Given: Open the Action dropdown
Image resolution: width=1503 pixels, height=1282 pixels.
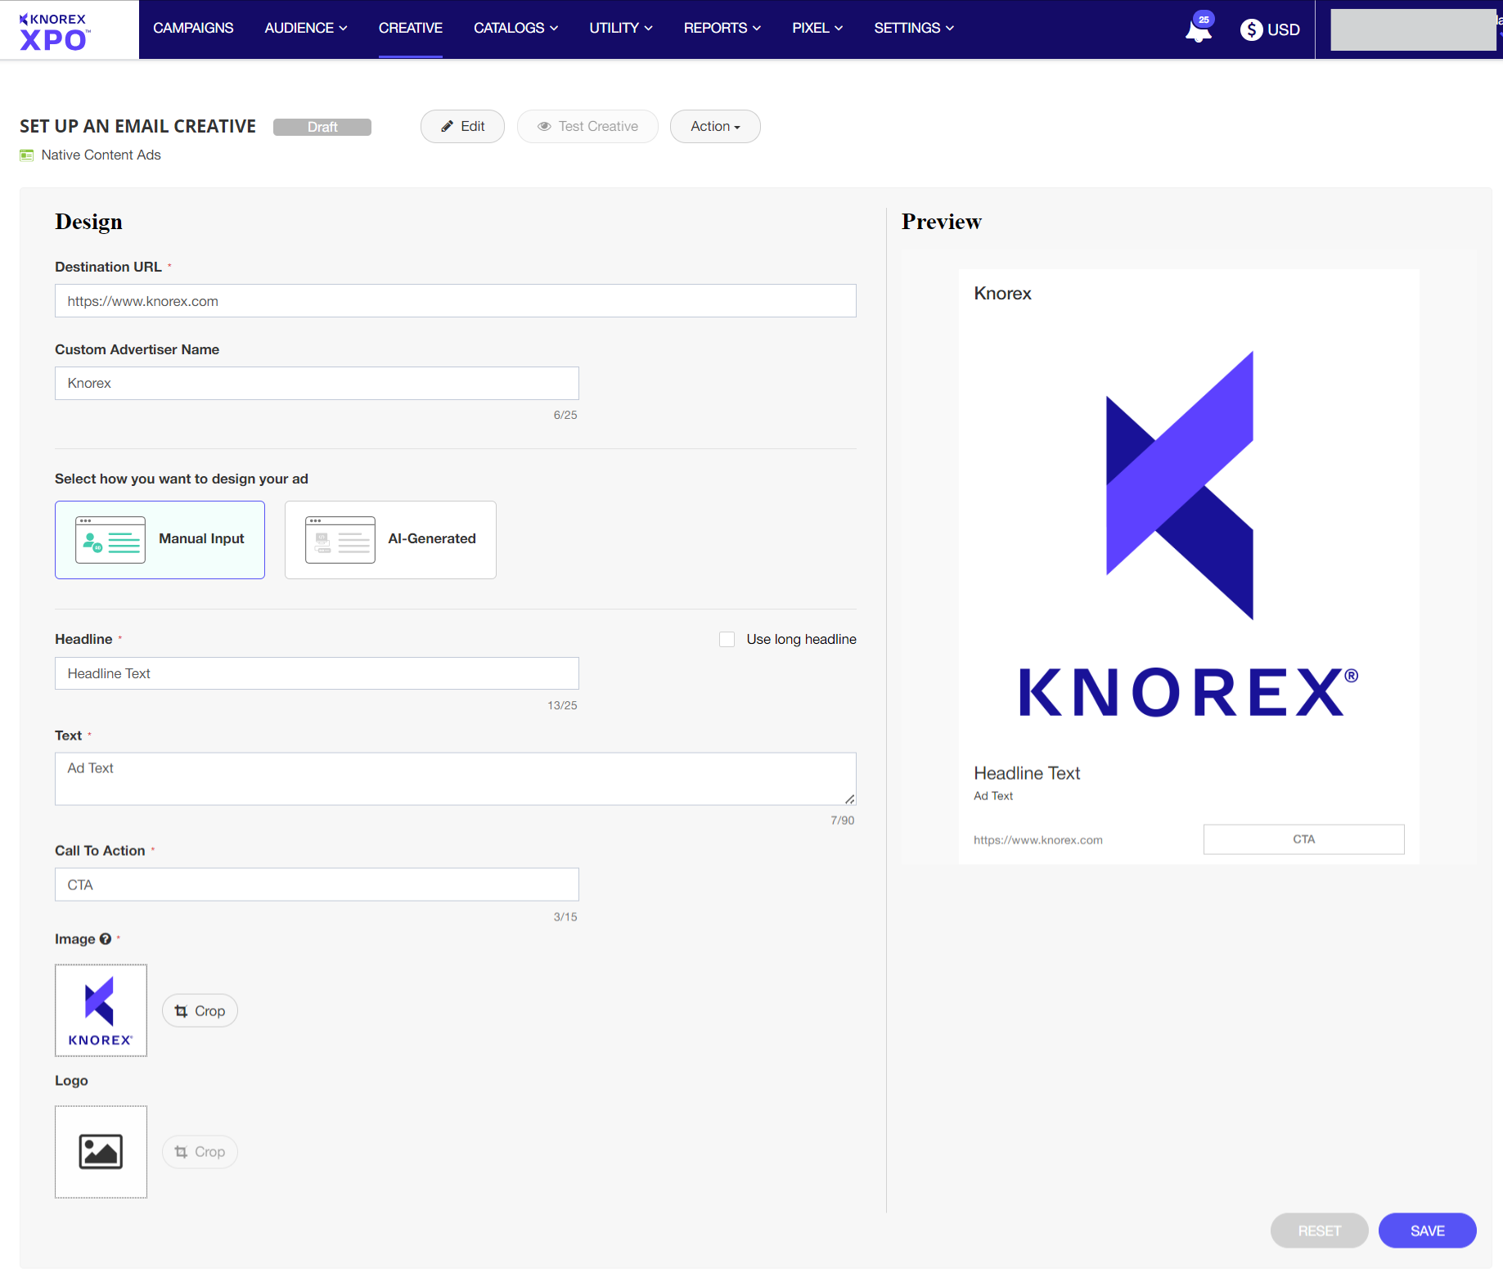Looking at the screenshot, I should [715, 127].
